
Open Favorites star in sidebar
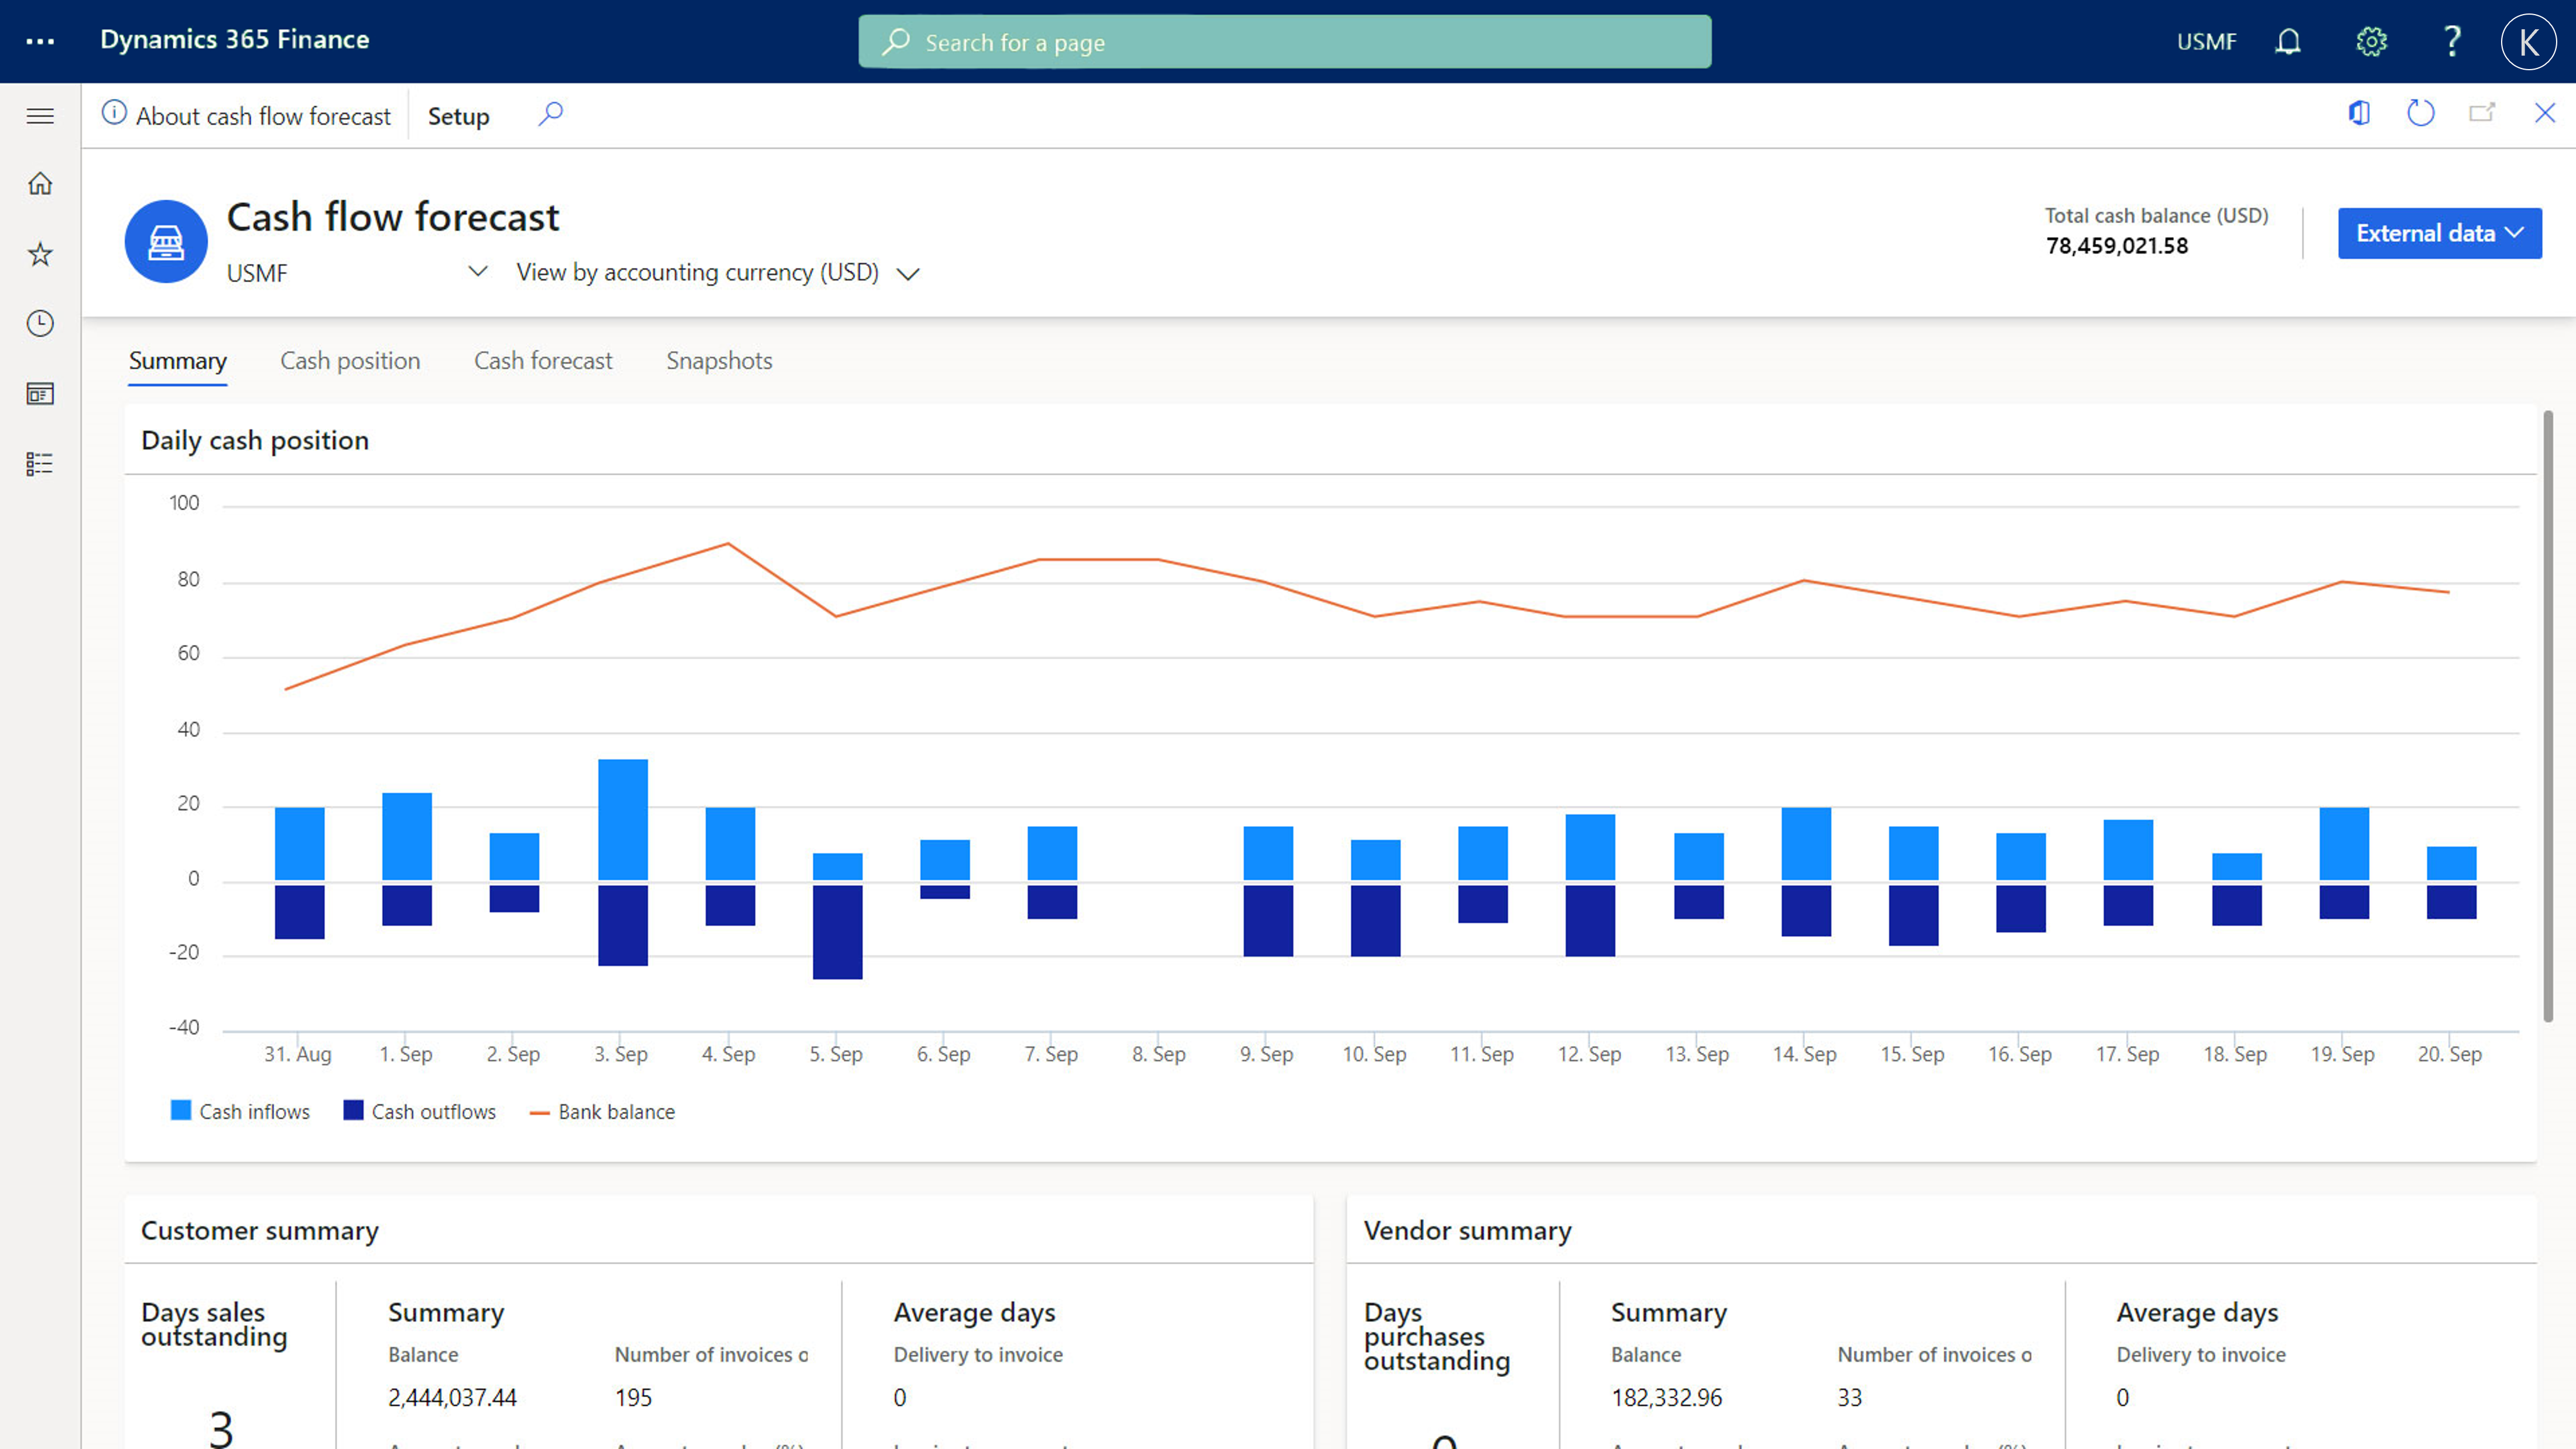click(x=40, y=254)
